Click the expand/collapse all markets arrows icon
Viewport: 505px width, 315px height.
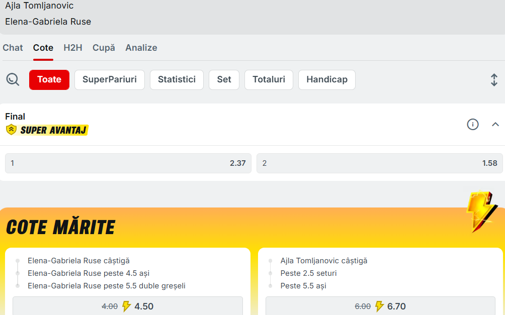pyautogui.click(x=494, y=80)
